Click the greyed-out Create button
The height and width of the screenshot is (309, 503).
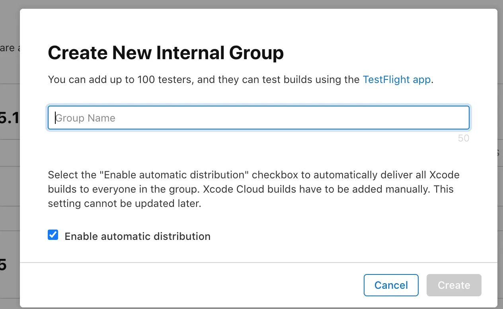click(454, 285)
